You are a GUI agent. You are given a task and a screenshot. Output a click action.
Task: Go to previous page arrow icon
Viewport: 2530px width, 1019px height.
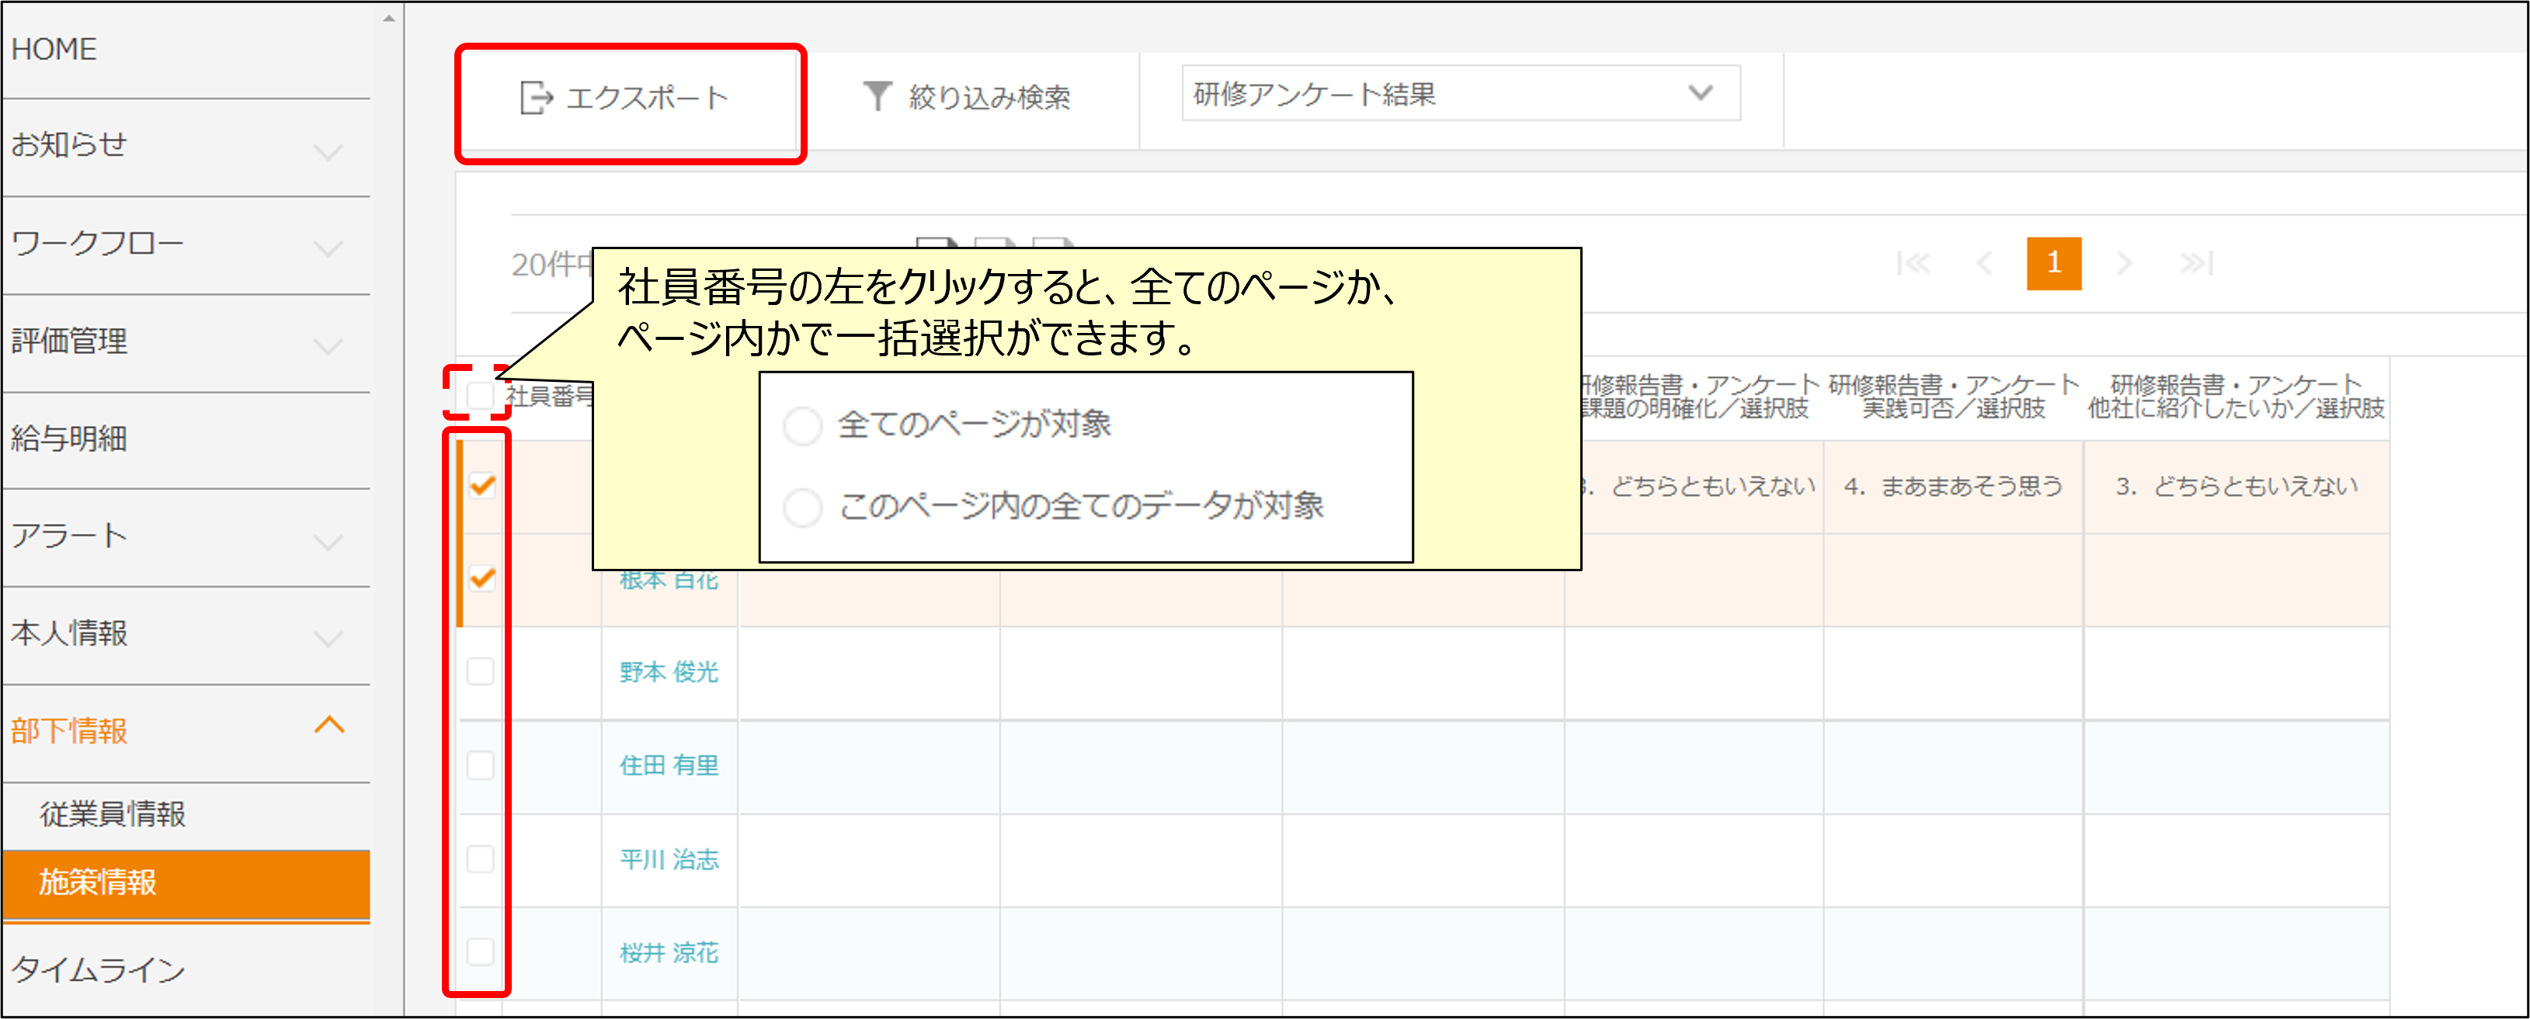pyautogui.click(x=1984, y=263)
